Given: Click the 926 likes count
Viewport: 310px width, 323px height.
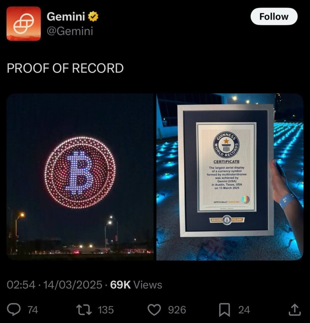Looking at the screenshot, I should coord(177,310).
